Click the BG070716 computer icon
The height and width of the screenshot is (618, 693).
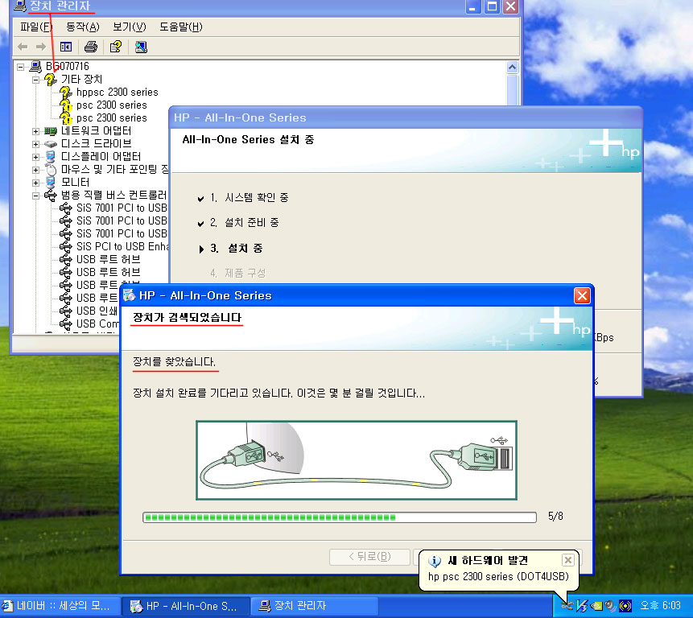[35, 67]
